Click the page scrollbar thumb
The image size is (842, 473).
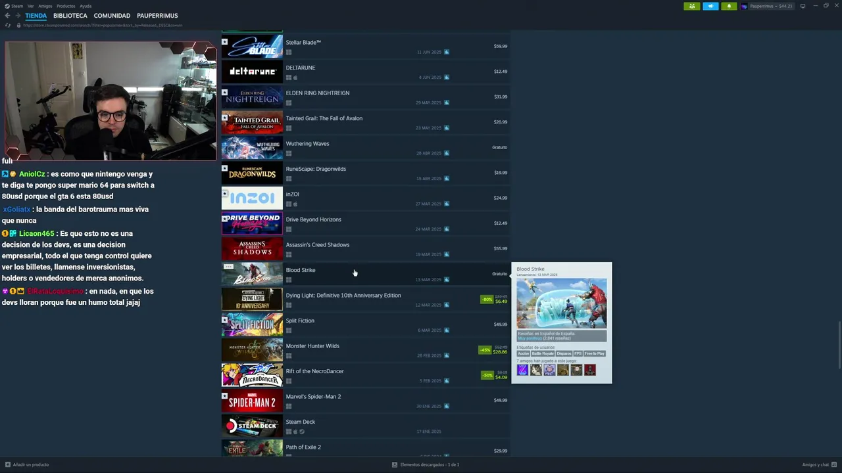coord(839,345)
